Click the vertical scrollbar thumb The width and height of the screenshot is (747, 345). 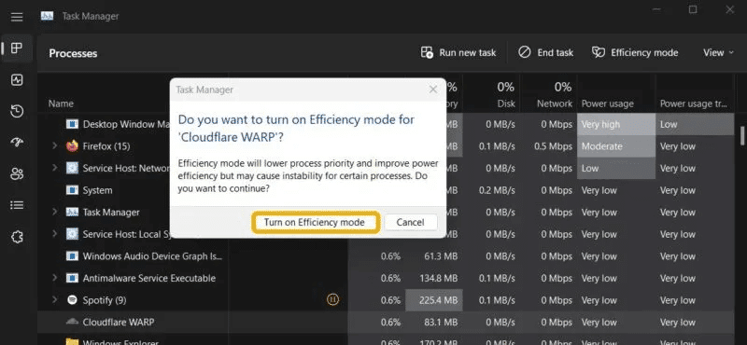click(x=742, y=135)
